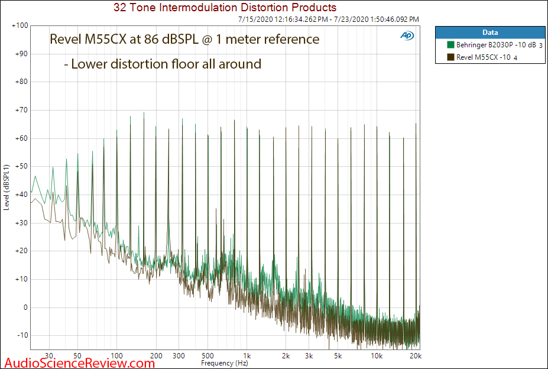The image size is (548, 369).
Task: Click the "32 Tone Intermodulation Distortion Products" chart title
Action: (225, 7)
